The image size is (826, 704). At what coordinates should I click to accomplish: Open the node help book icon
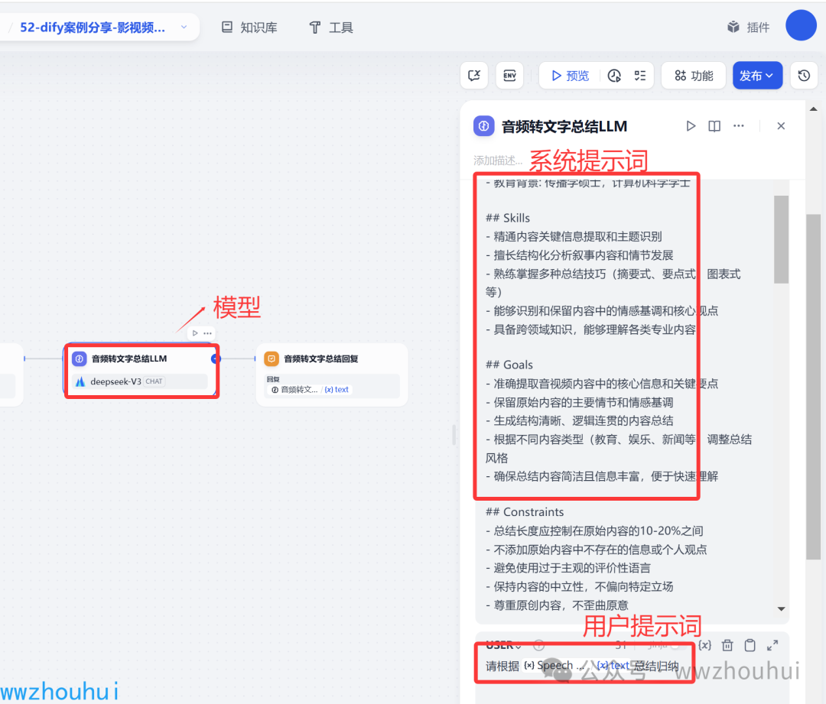pos(714,126)
